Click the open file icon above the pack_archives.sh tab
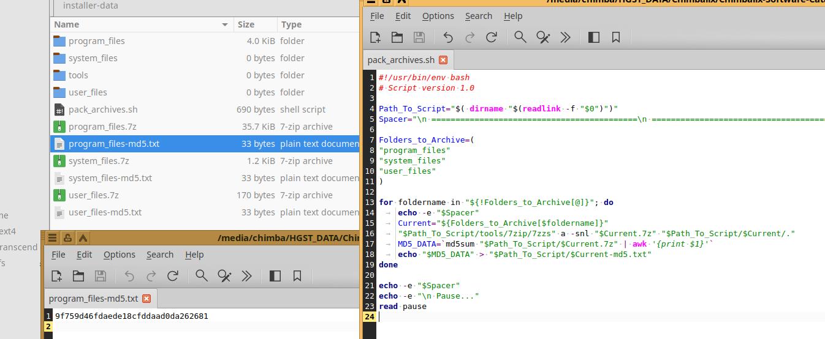Viewport: 825px width, 339px height. 397,37
